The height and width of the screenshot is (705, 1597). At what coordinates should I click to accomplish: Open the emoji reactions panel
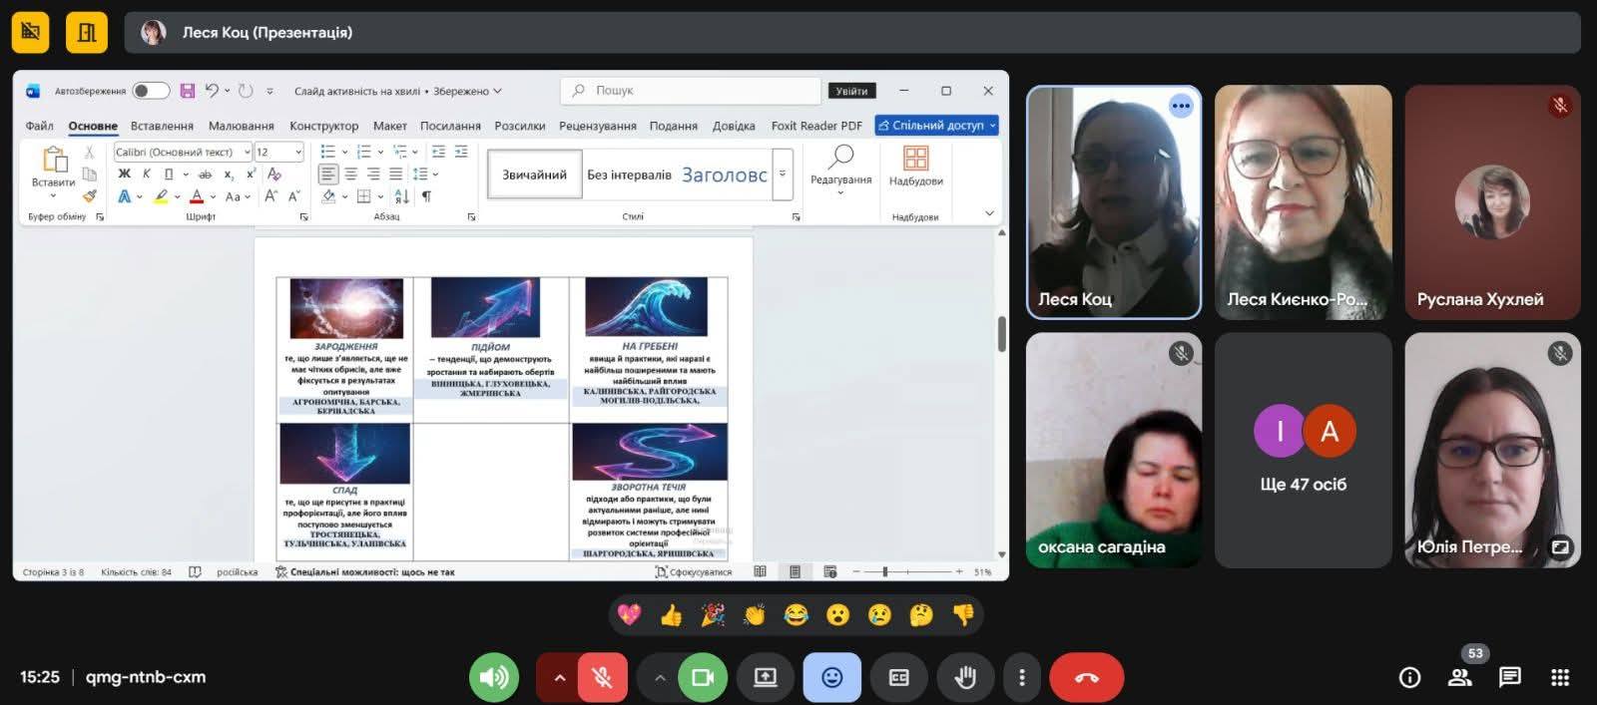pos(831,677)
